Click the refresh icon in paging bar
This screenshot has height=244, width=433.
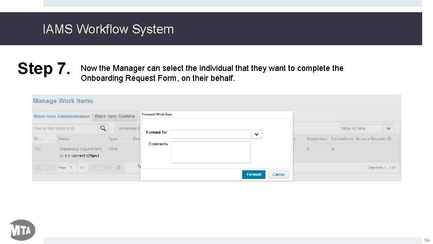(x=119, y=167)
